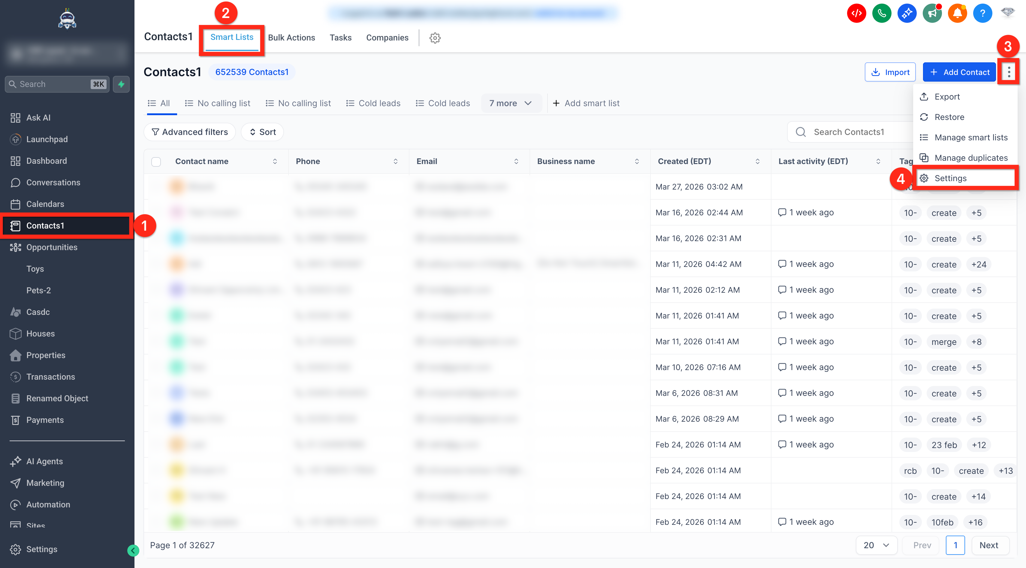Viewport: 1026px width, 568px height.
Task: Open the page size 20 dropdown
Action: tap(876, 545)
